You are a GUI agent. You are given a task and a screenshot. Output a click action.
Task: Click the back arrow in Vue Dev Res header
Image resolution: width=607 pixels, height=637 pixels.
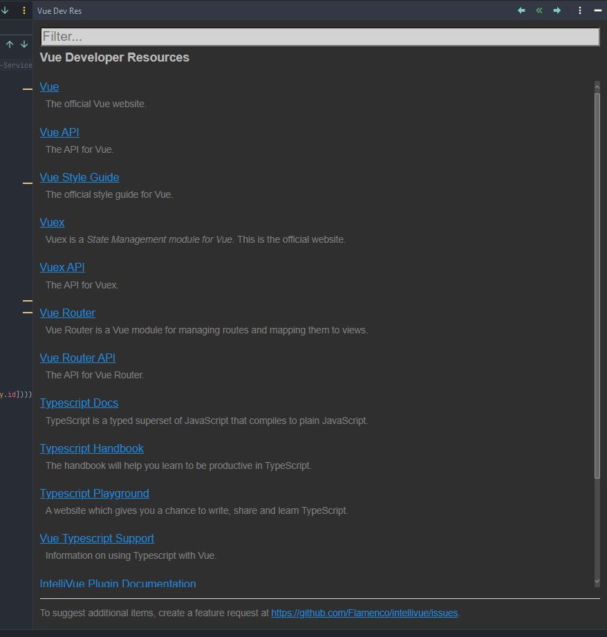[x=521, y=10]
